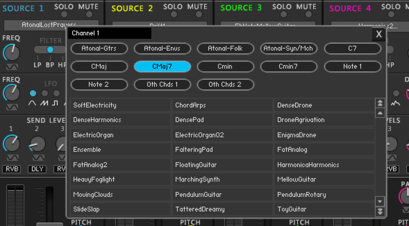
Task: Select Atonal-Envs category
Action: 162,49
